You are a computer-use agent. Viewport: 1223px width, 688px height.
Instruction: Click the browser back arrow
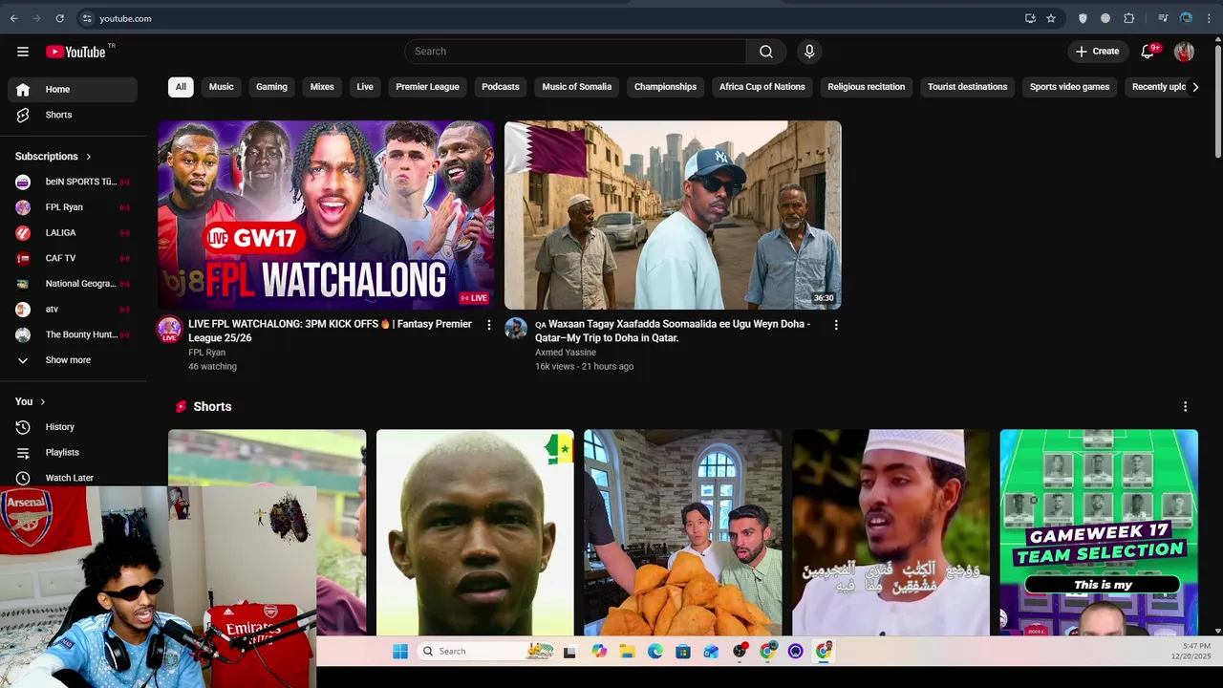coord(14,18)
